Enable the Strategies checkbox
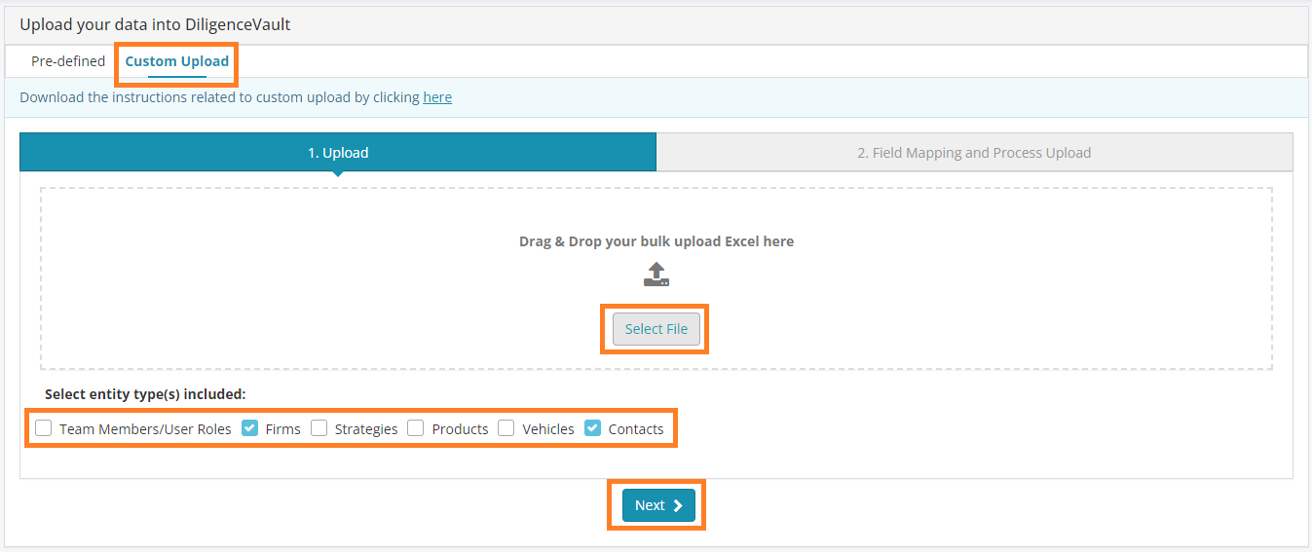 point(319,427)
